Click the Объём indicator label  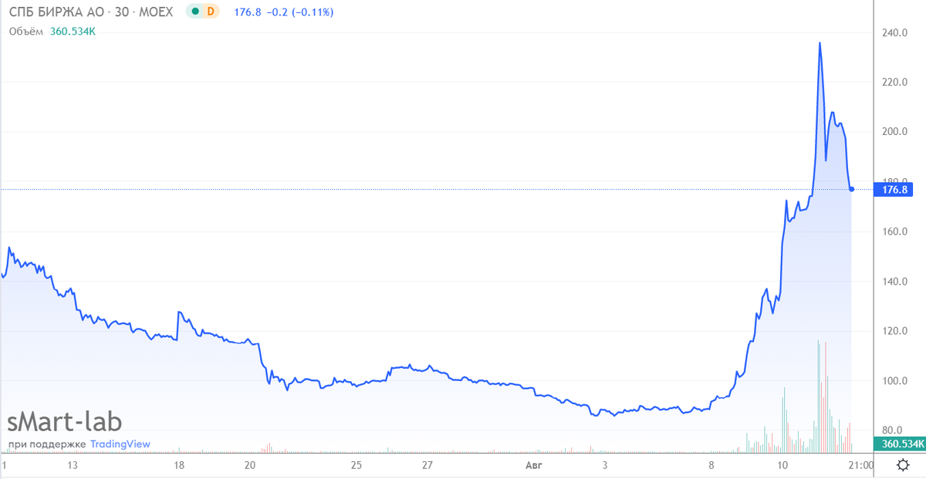pos(25,31)
